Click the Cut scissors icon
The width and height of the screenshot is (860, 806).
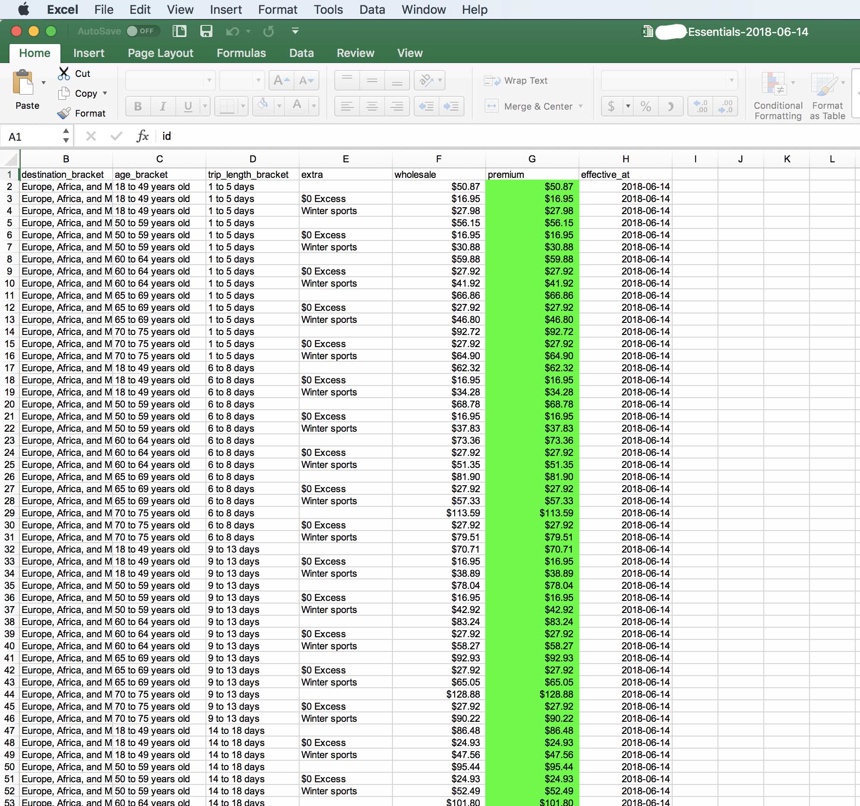(x=63, y=73)
